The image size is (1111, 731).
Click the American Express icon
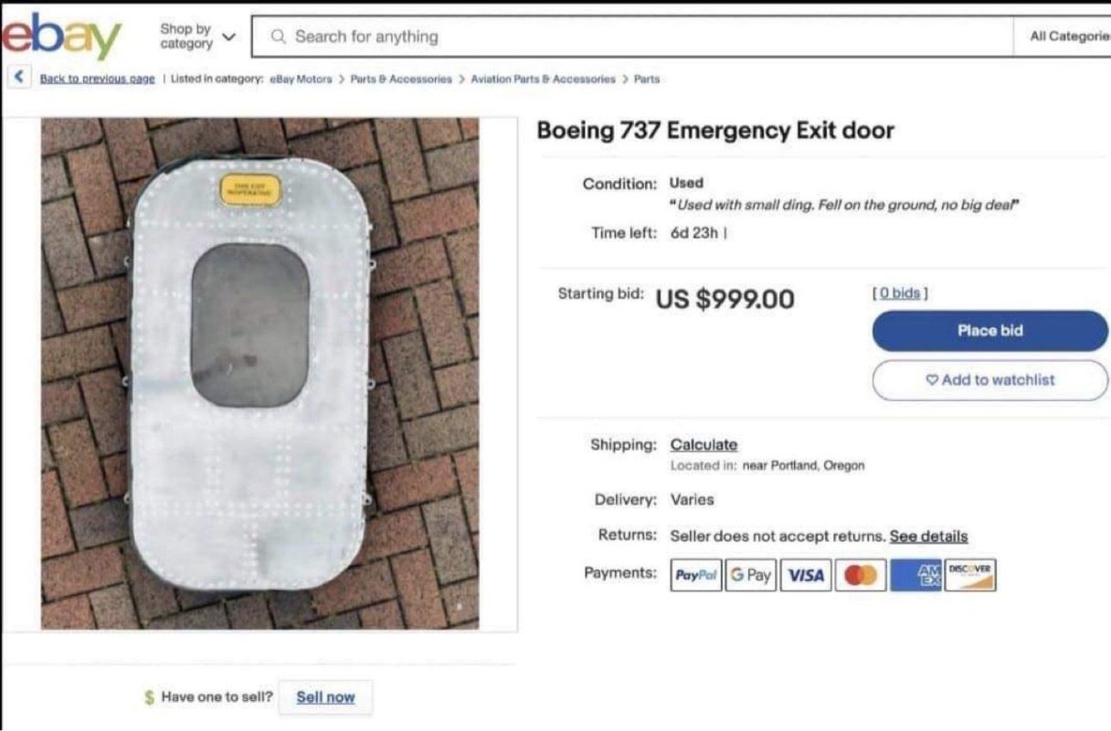(x=915, y=575)
